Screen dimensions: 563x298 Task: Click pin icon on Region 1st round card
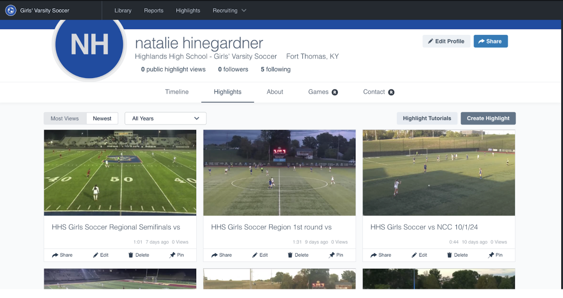click(332, 255)
